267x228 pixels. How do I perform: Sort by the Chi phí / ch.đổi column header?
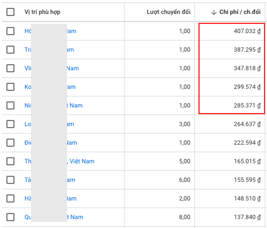click(240, 12)
